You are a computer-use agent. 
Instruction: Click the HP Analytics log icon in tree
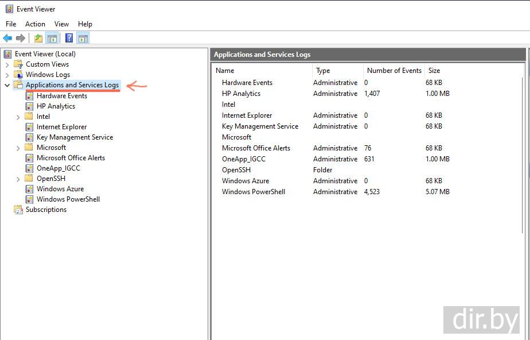[x=29, y=106]
